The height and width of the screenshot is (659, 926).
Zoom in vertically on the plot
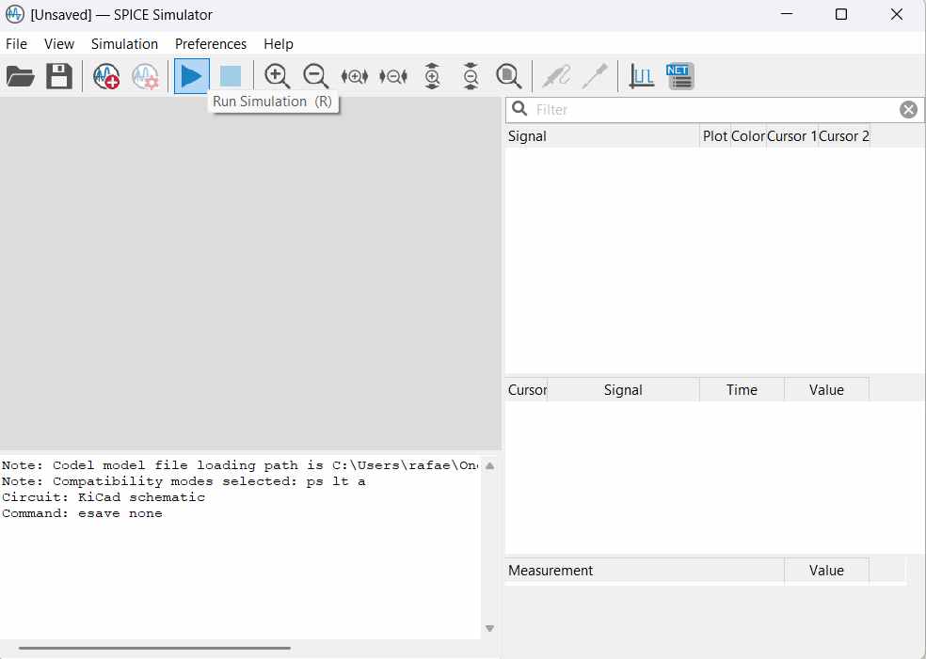[432, 76]
